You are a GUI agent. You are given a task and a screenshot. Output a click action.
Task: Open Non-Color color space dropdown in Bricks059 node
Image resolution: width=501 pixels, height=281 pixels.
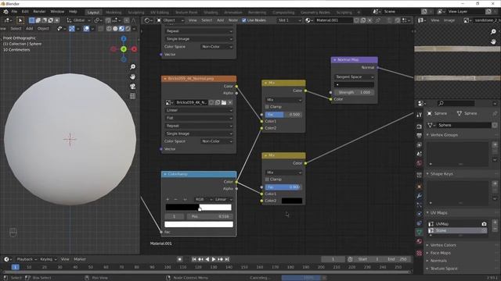[x=217, y=141]
